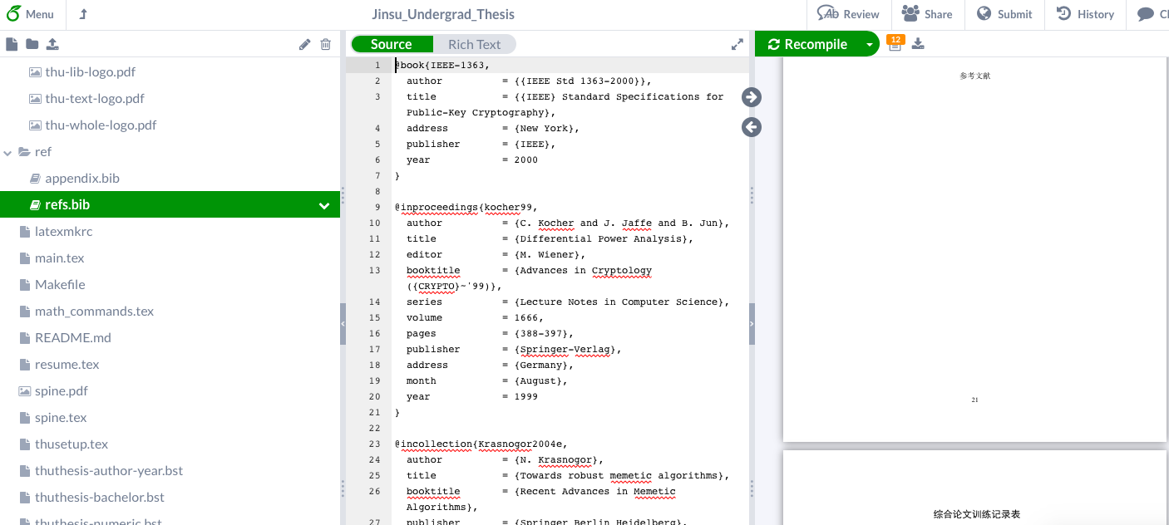The height and width of the screenshot is (525, 1169).
Task: Click line number 15 in gutter
Action: click(377, 317)
